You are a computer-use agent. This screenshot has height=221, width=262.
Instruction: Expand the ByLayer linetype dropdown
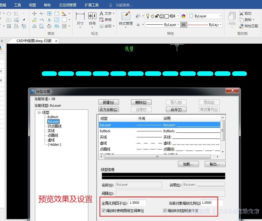(x=178, y=25)
